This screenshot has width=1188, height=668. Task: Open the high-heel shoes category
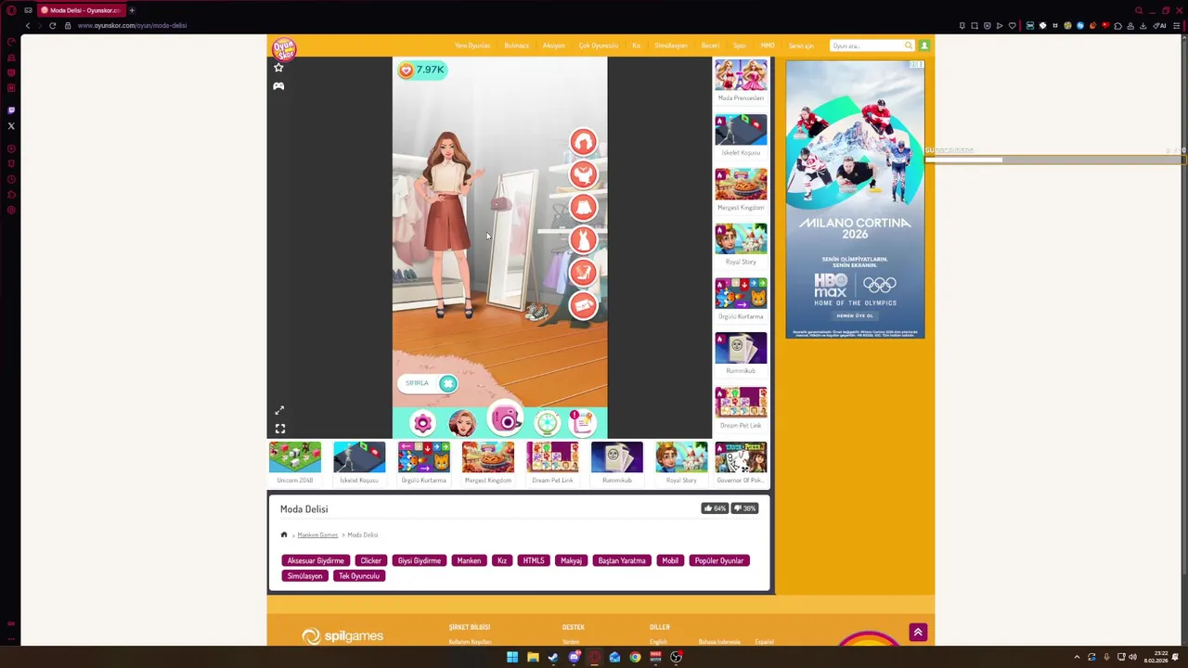pyautogui.click(x=583, y=272)
